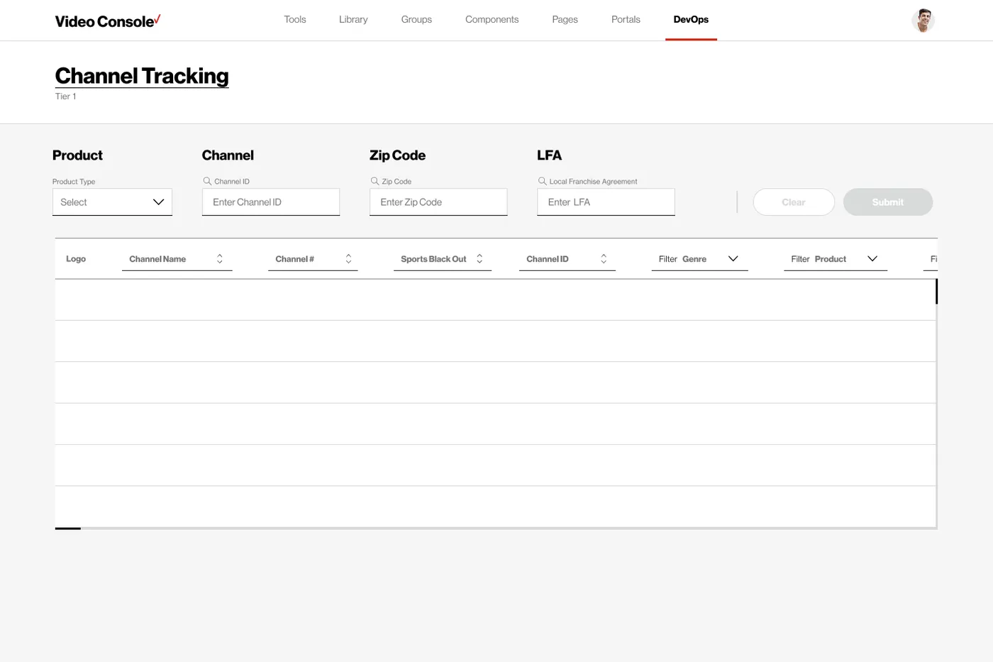This screenshot has height=662, width=993.
Task: Click the Local Franchise Agreement search icon
Action: tap(542, 181)
